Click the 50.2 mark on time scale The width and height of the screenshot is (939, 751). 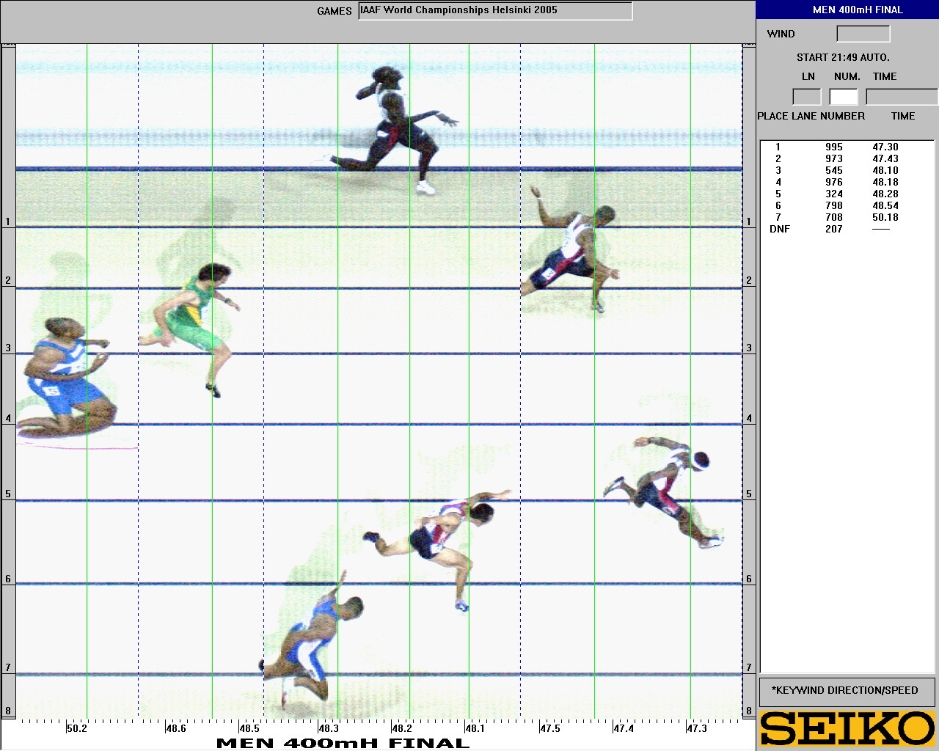coord(76,729)
